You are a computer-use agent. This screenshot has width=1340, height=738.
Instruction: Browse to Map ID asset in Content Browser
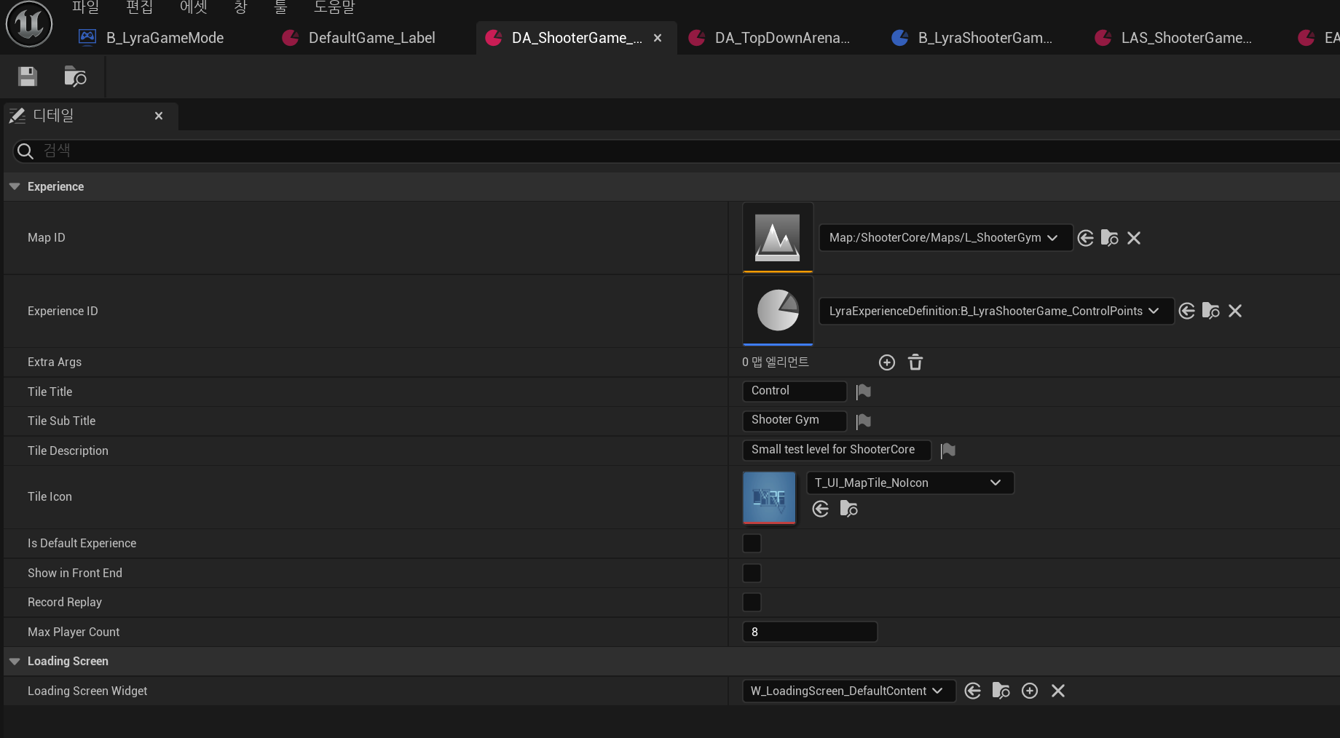click(1109, 238)
